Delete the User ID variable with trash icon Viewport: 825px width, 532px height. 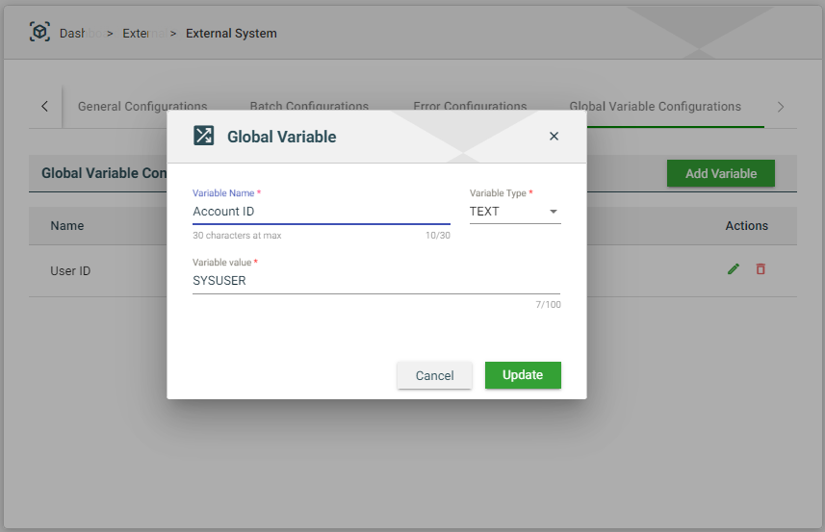(761, 269)
